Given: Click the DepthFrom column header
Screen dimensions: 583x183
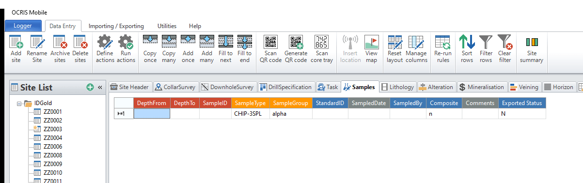Looking at the screenshot, I should [152, 103].
